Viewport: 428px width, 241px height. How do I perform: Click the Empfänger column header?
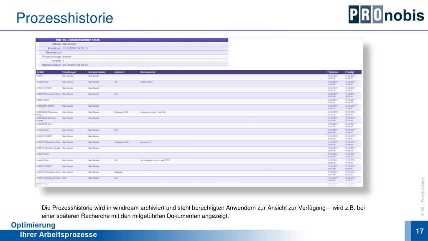coord(69,72)
